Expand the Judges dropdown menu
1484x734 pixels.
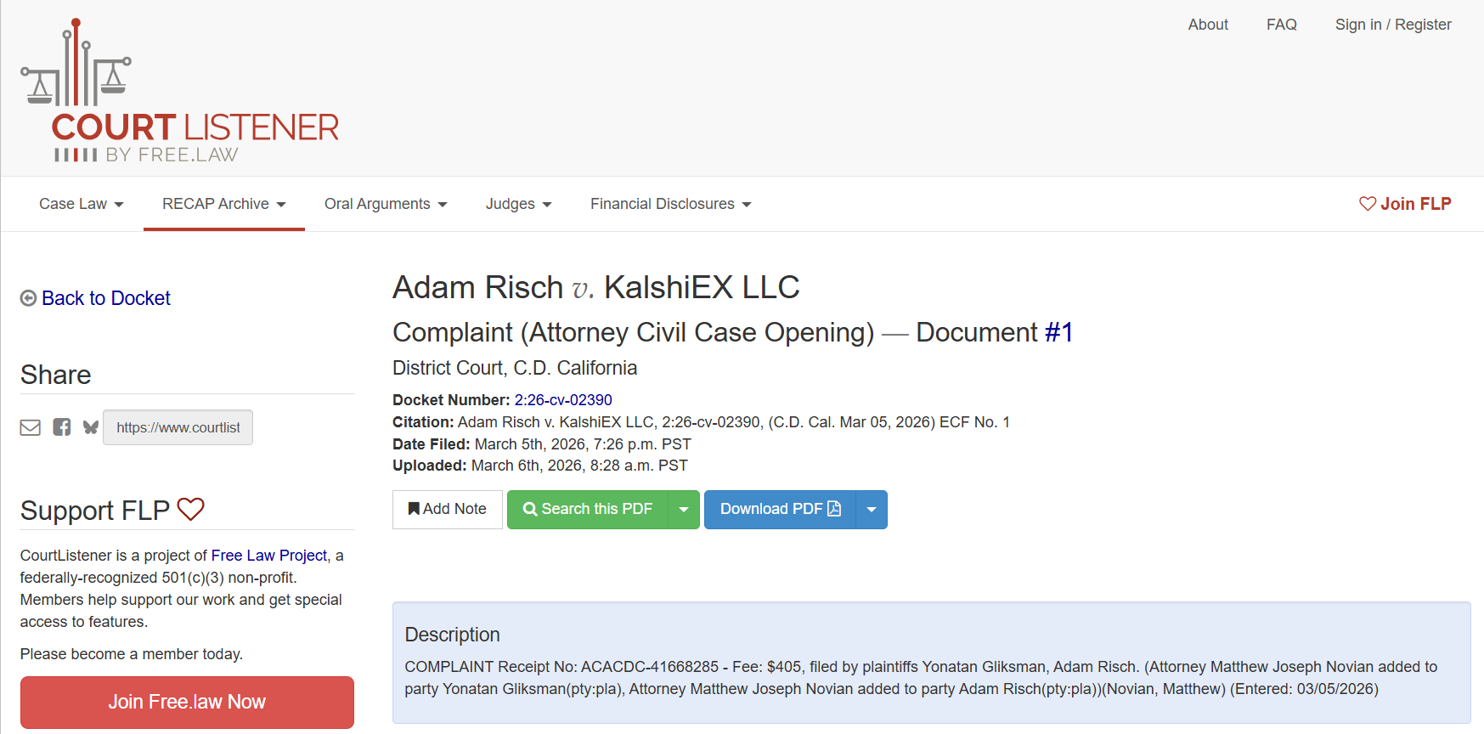(x=519, y=204)
